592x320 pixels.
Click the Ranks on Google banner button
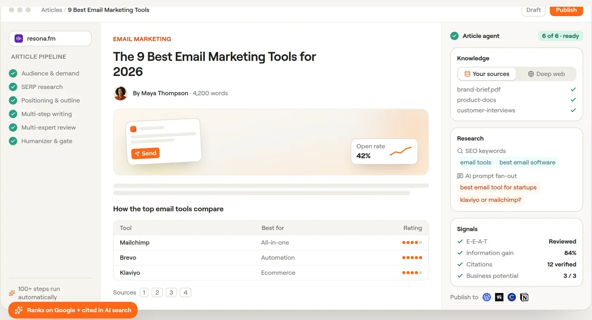(x=73, y=310)
